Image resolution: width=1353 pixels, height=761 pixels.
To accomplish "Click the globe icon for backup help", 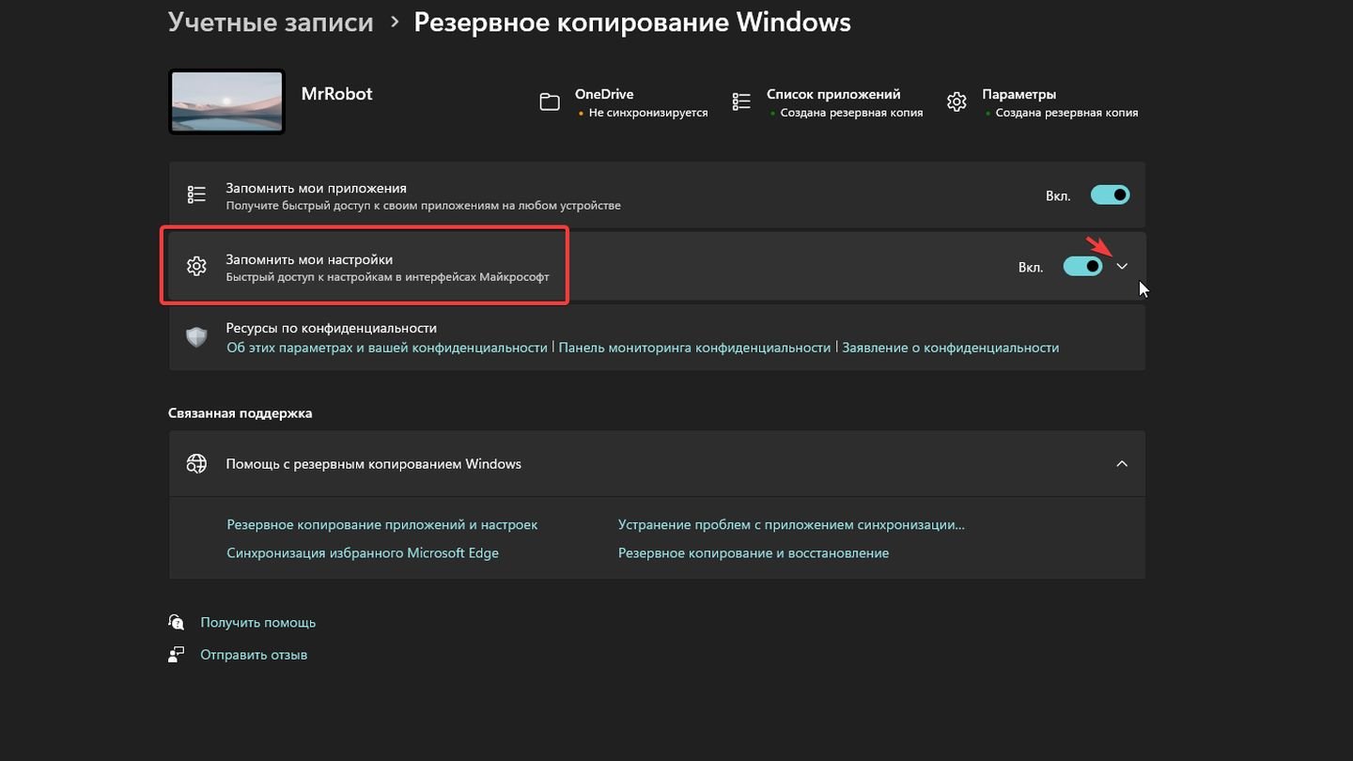I will pyautogui.click(x=196, y=463).
